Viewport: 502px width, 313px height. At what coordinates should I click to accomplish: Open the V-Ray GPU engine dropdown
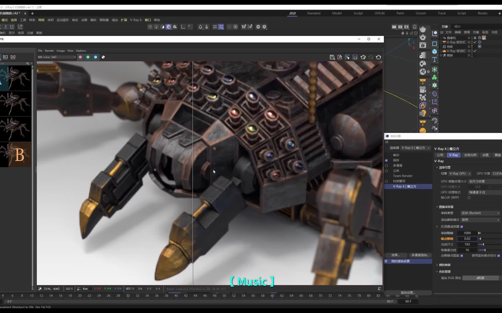point(460,173)
